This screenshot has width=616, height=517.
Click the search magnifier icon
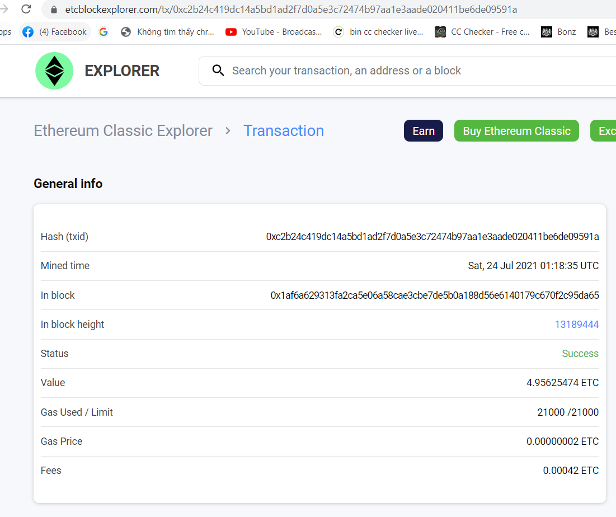click(x=218, y=70)
